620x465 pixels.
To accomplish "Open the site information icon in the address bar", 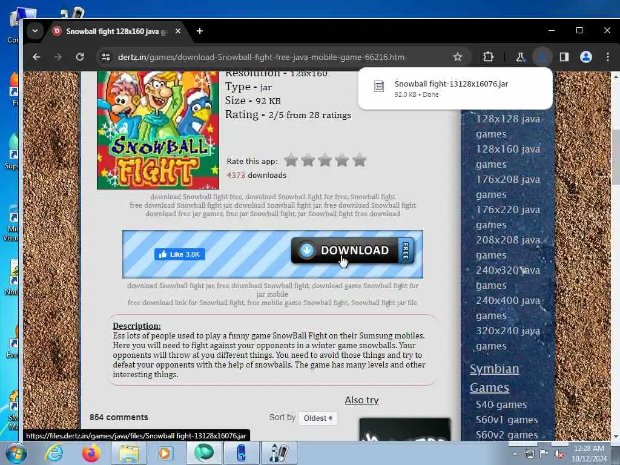I will tap(106, 57).
